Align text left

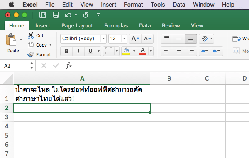[167, 51]
